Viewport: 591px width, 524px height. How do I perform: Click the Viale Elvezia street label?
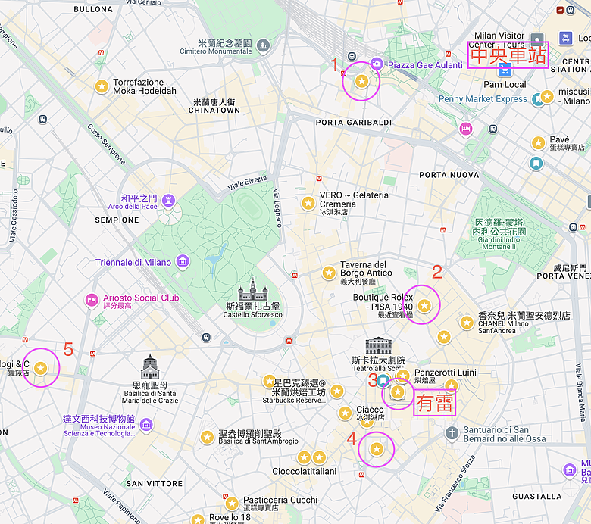tap(247, 182)
